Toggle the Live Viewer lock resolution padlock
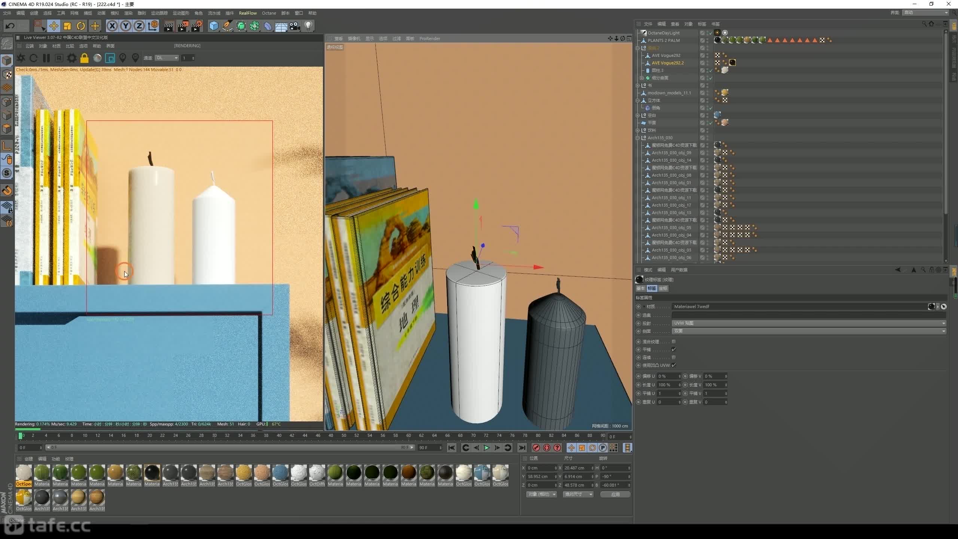 85,58
